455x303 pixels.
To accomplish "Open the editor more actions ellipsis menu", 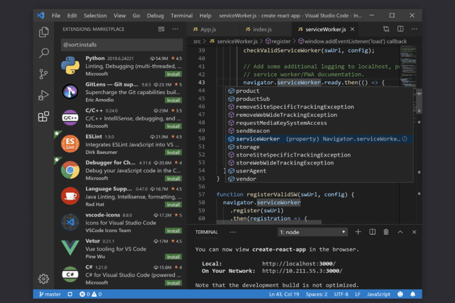I will [414, 29].
